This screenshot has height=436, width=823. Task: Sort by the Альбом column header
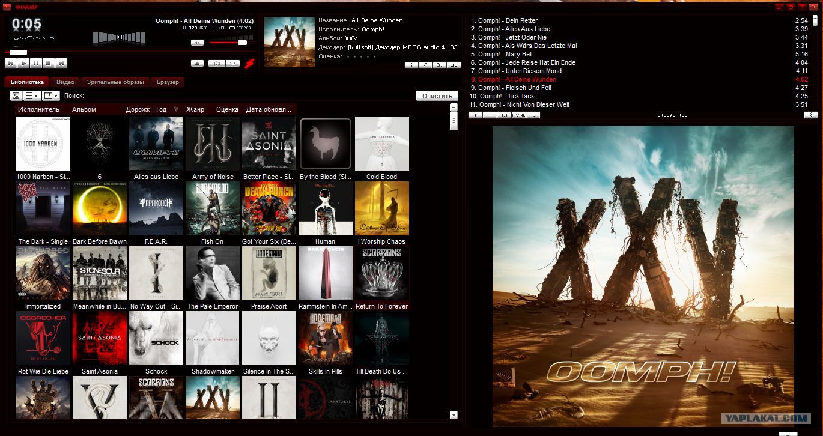pos(96,109)
